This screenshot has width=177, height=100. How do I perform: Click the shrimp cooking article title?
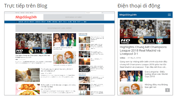tap(58, 86)
